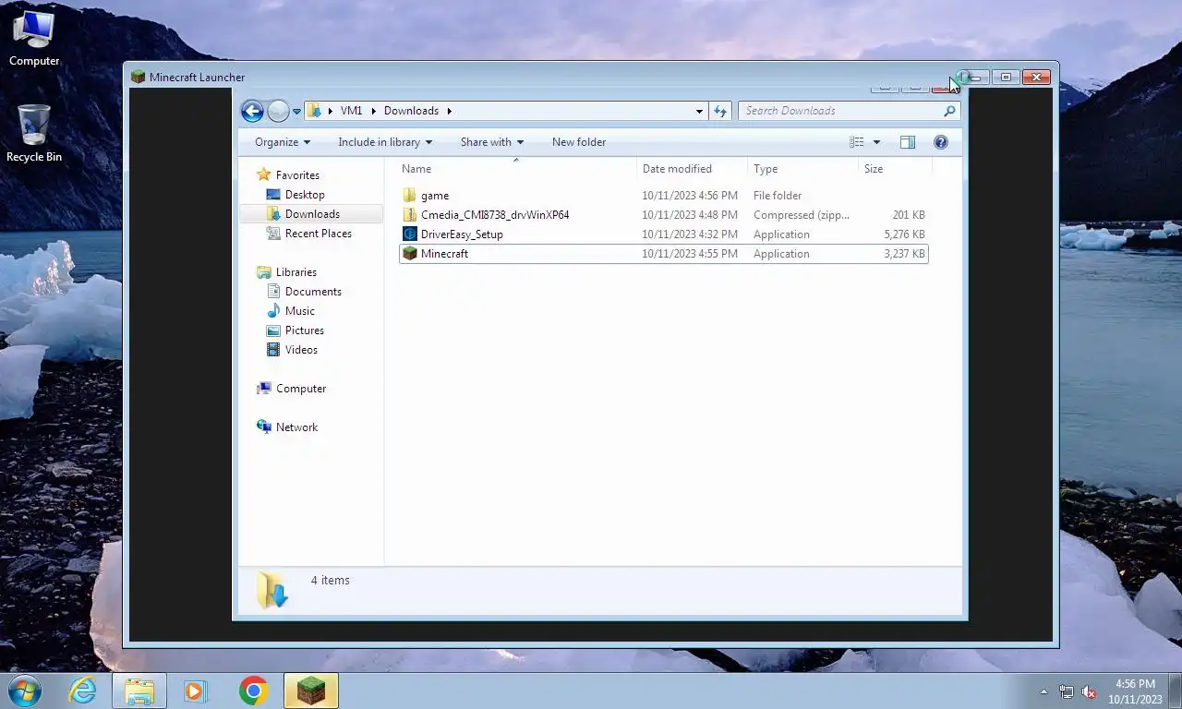Select the Minecraft application icon in list
This screenshot has height=709, width=1182.
(410, 254)
